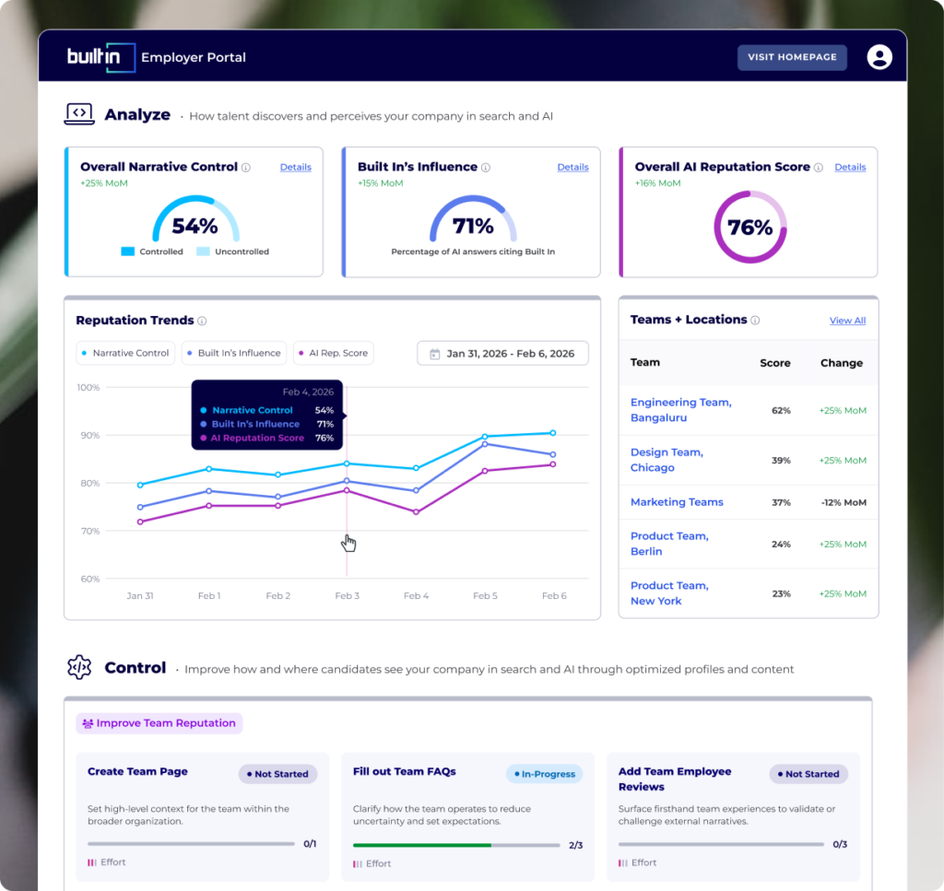
Task: Toggle the Narrative Control legend chip
Action: click(125, 353)
